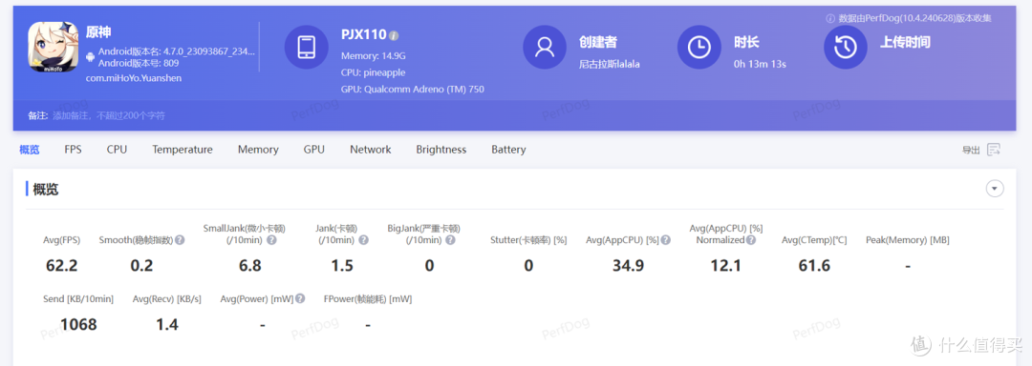Click the Android版本号: 809 text
This screenshot has width=1032, height=366.
coord(139,63)
